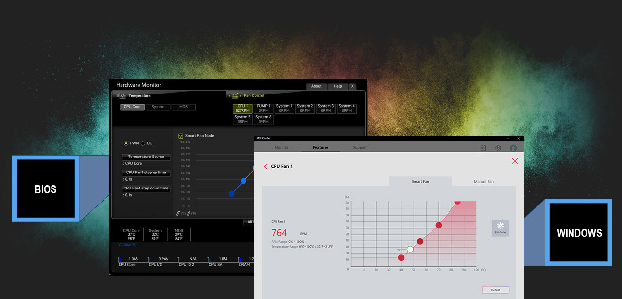Open the Manual Fan tab

pyautogui.click(x=484, y=181)
